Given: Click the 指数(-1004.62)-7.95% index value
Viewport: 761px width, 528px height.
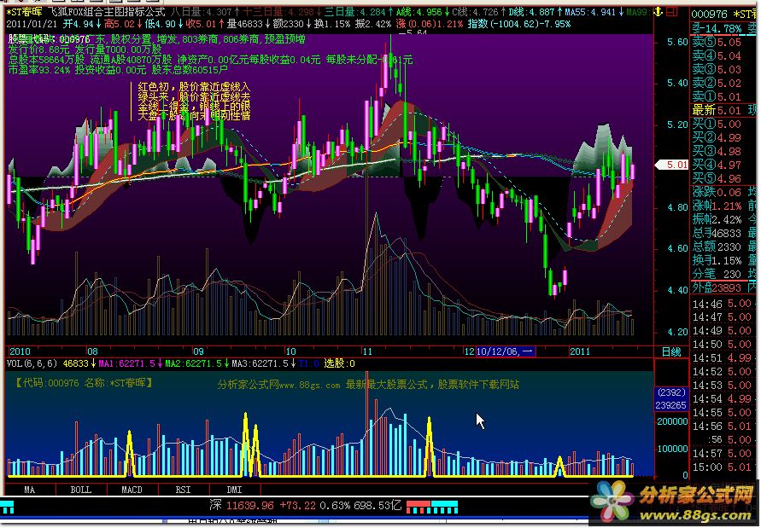Looking at the screenshot, I should point(519,24).
